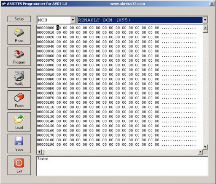Image resolution: width=216 pixels, height=184 pixels.
Task: Click address label 00000190
Action: click(x=46, y=145)
